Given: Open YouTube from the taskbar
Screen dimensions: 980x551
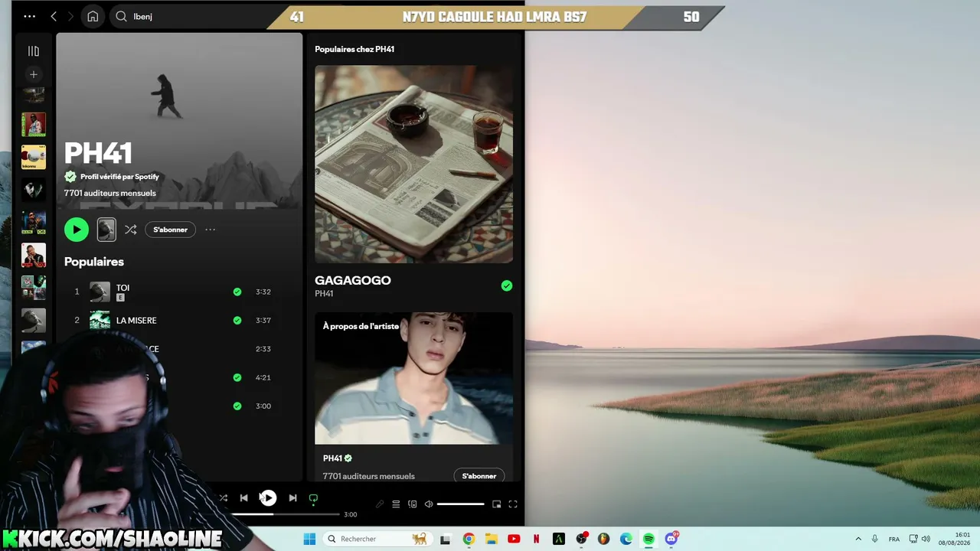Looking at the screenshot, I should [514, 539].
